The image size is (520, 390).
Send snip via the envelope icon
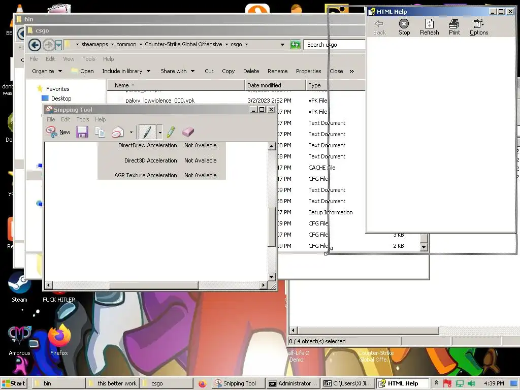[x=118, y=132]
